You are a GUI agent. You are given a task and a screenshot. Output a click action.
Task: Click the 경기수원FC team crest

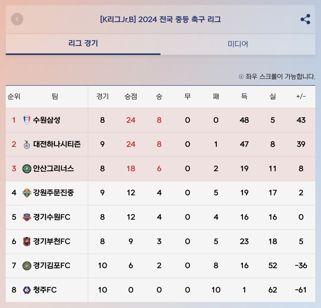pos(27,217)
